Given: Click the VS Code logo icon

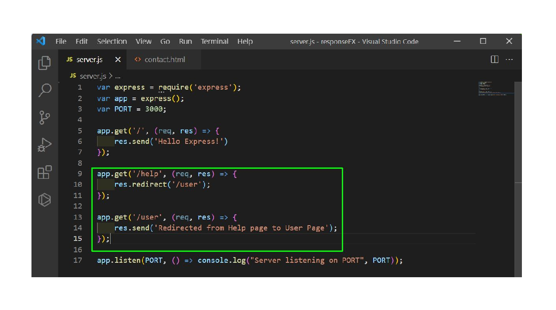Looking at the screenshot, I should pyautogui.click(x=41, y=41).
